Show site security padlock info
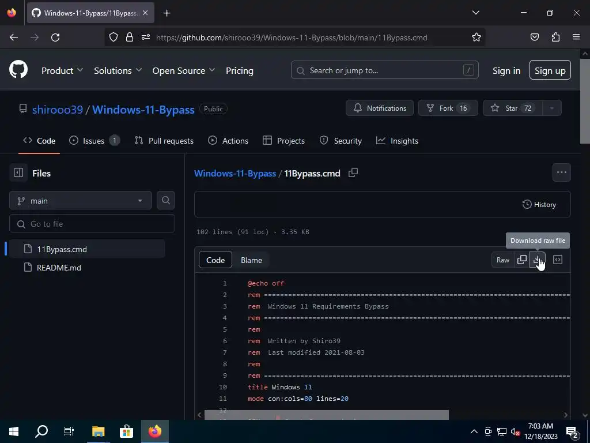 tap(130, 37)
